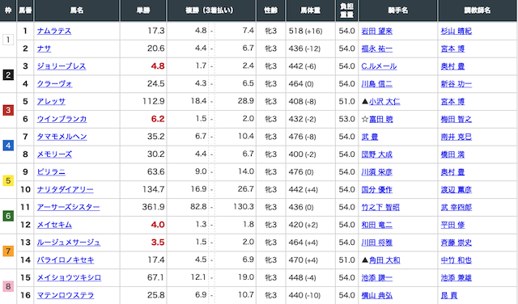518x304 pixels.
Task: Open horse link ナムラテス
Action: pos(54,31)
